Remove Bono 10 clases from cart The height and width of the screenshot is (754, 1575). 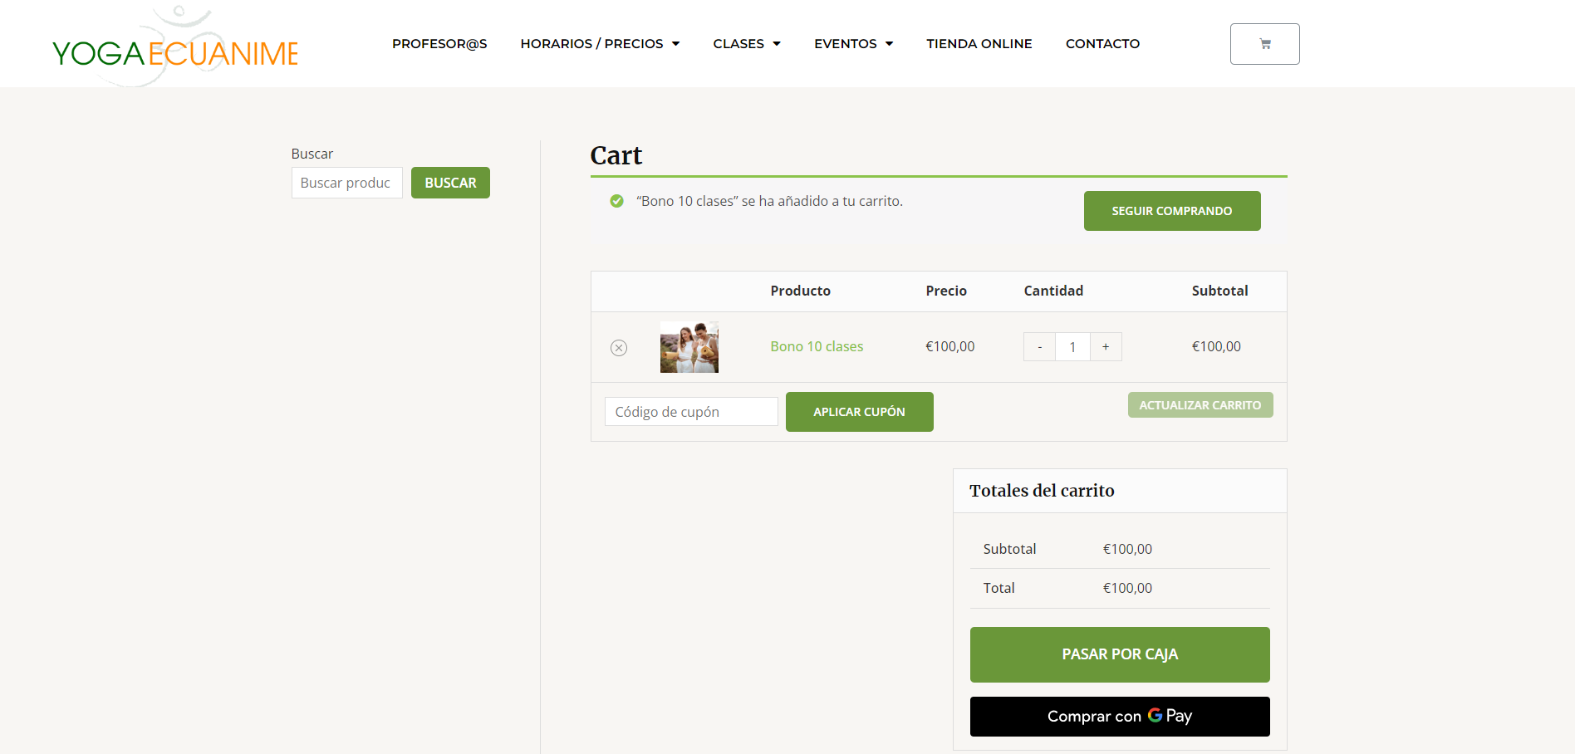click(619, 348)
